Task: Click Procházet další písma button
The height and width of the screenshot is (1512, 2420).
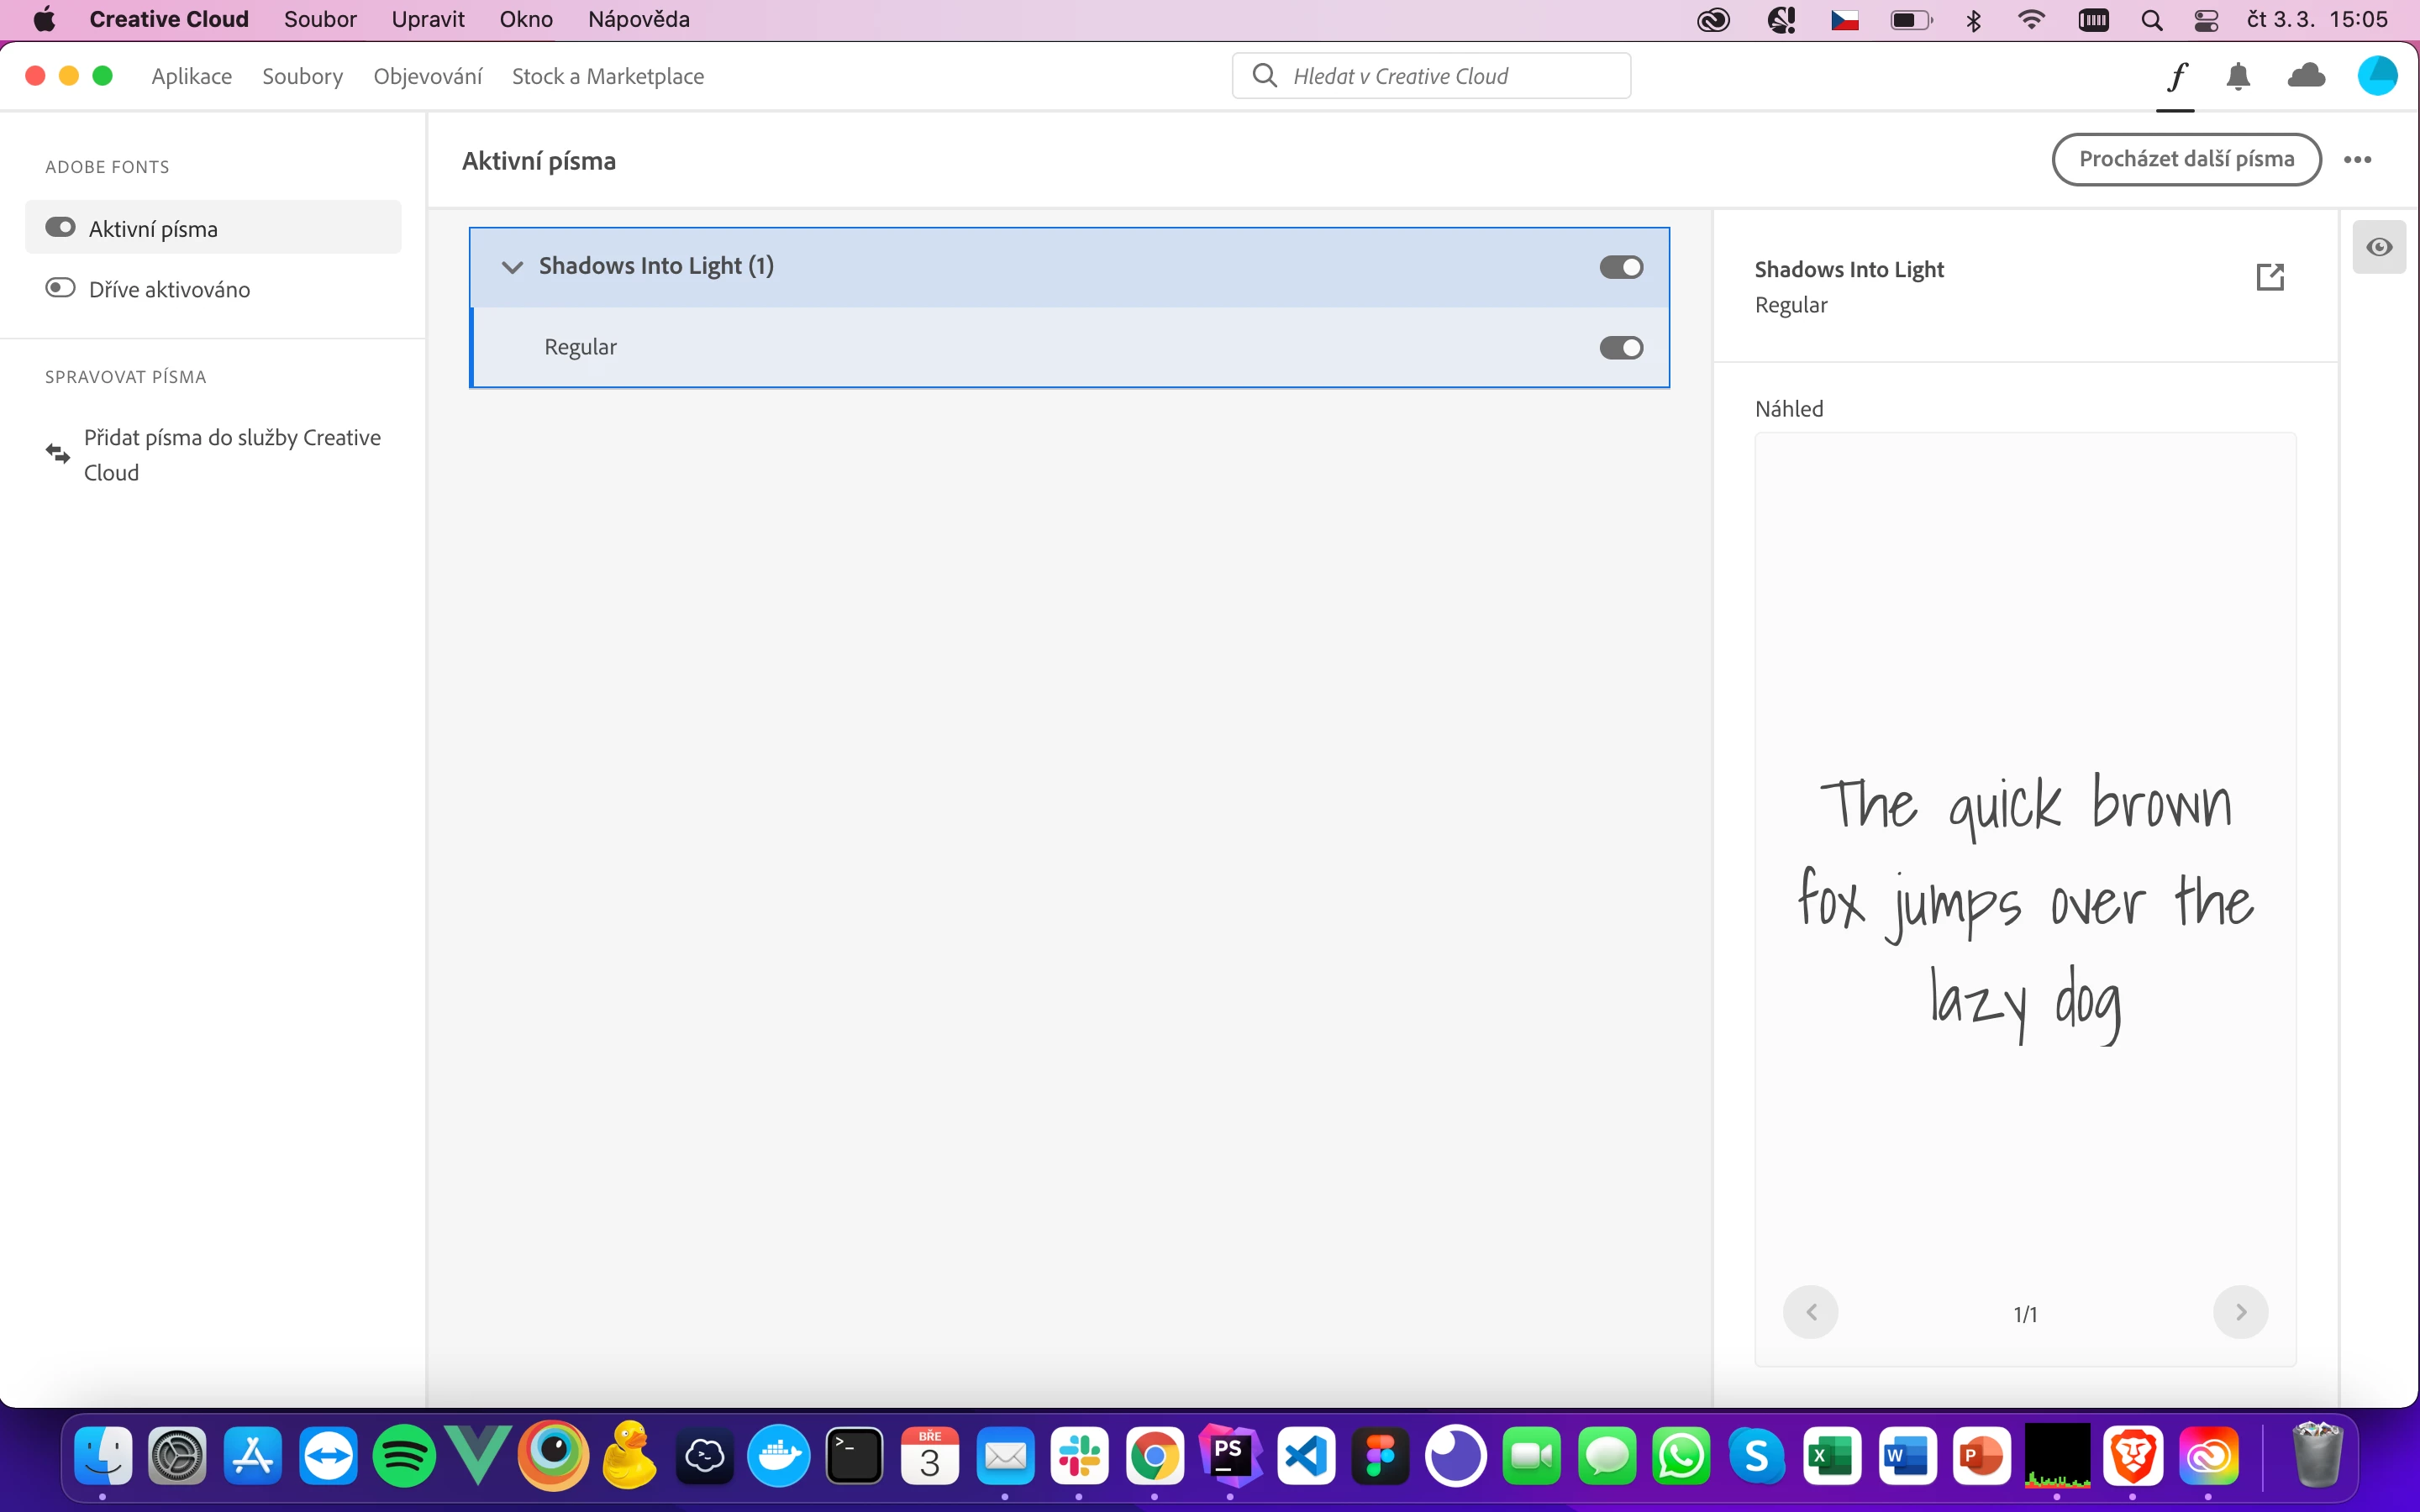Action: pyautogui.click(x=2186, y=160)
